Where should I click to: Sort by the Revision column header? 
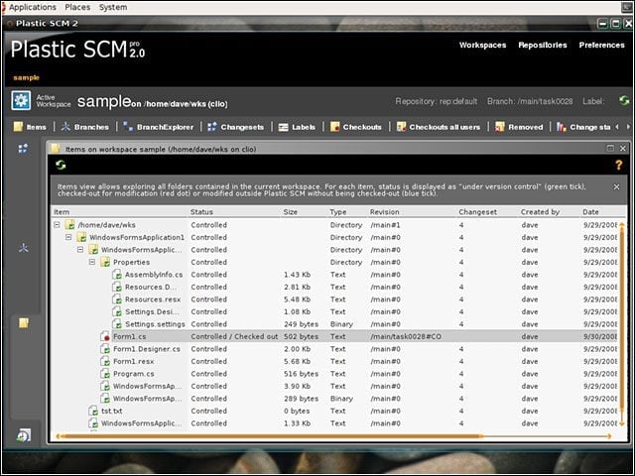pos(413,211)
